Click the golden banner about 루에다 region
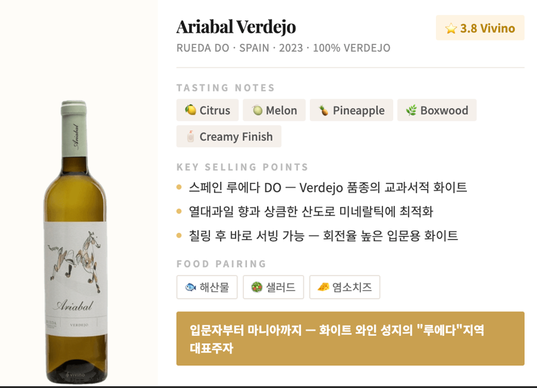The height and width of the screenshot is (388, 537). [x=350, y=339]
